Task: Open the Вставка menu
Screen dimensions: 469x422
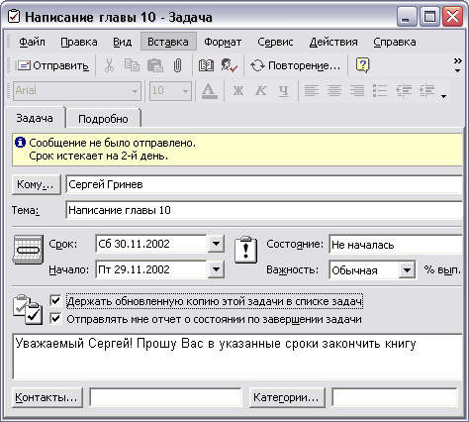Action: coord(168,42)
